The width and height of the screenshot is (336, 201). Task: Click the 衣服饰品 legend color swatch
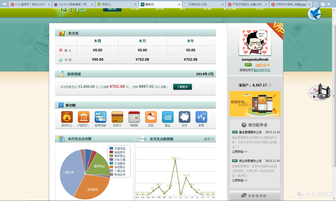click(x=111, y=148)
